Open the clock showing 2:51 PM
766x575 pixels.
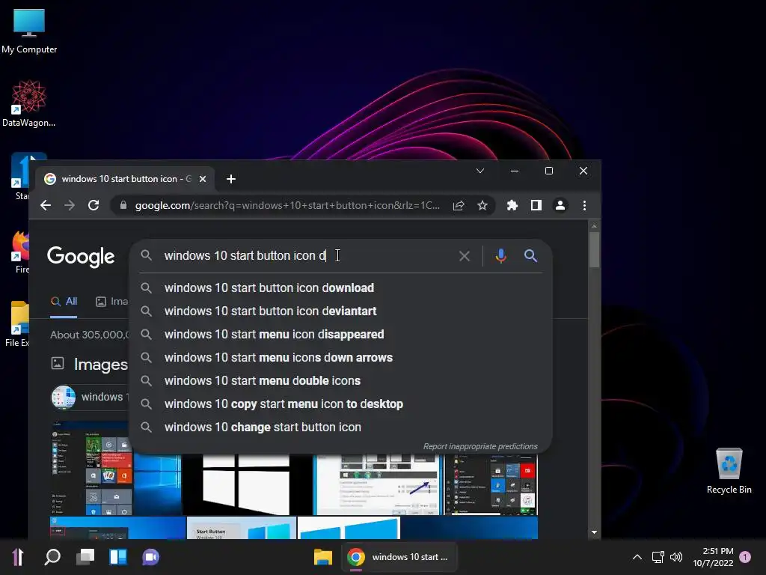pyautogui.click(x=714, y=557)
